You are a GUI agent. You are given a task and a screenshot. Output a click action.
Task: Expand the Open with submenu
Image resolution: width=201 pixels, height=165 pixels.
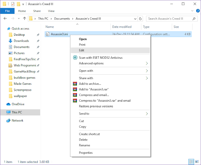pos(110,71)
